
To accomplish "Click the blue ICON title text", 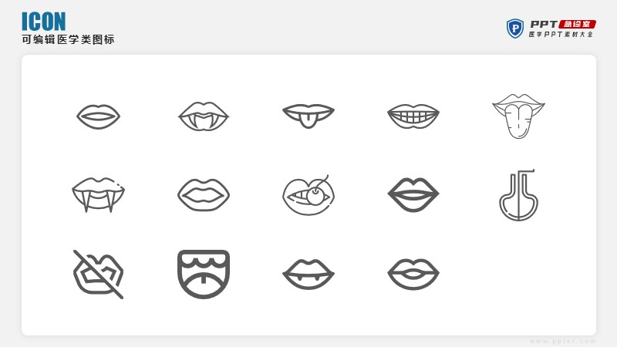I will (44, 22).
